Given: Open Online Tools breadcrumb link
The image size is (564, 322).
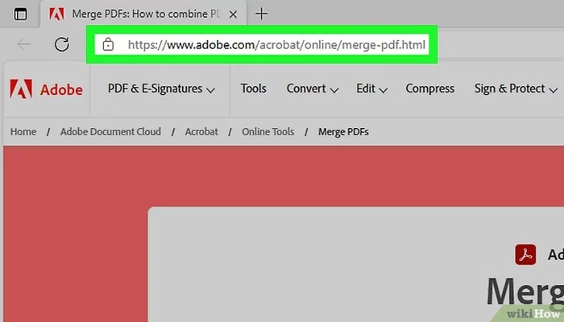Looking at the screenshot, I should click(268, 132).
